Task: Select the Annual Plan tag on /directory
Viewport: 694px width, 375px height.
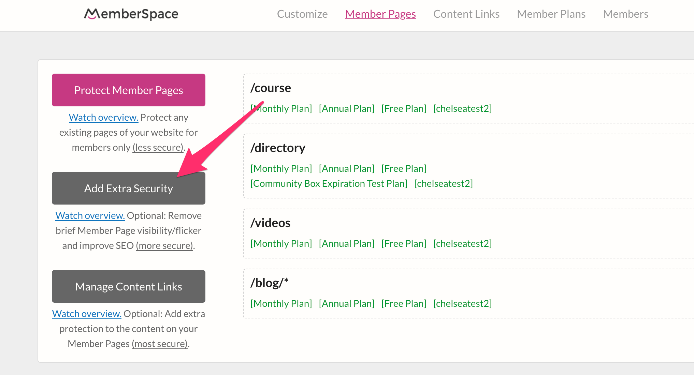Action: pyautogui.click(x=346, y=168)
